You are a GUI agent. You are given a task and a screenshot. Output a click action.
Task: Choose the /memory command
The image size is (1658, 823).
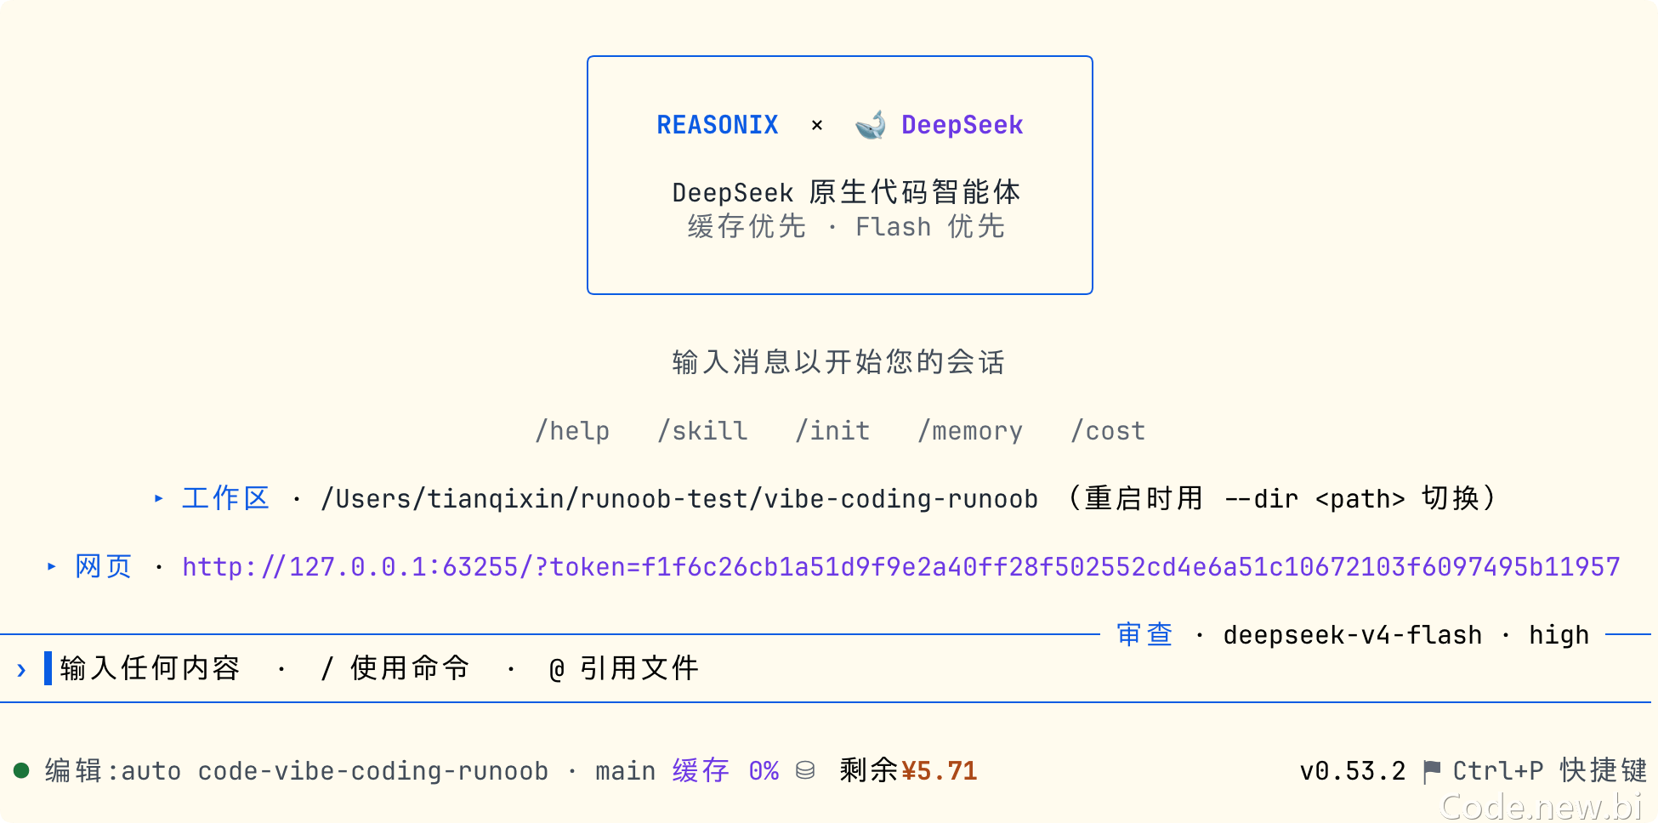[970, 431]
